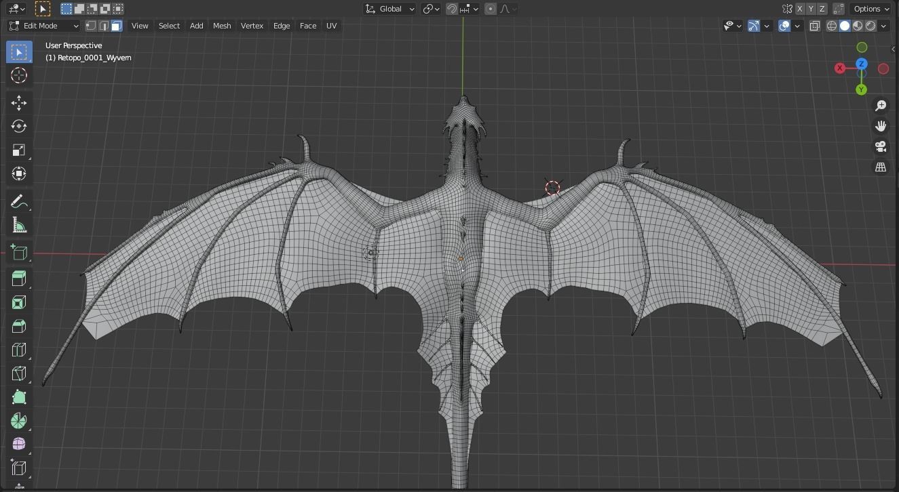Switch perspective/orthographic grid icon
Image resolution: width=899 pixels, height=492 pixels.
click(881, 167)
